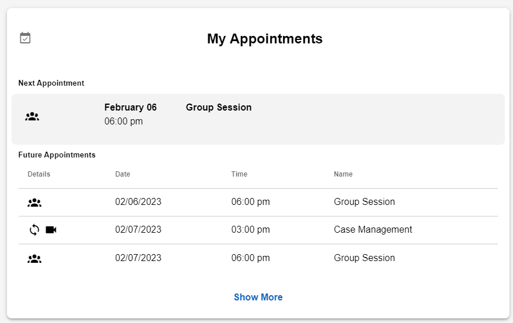Viewport: 513px width, 323px height.
Task: Click the Details column header
Action: (39, 174)
